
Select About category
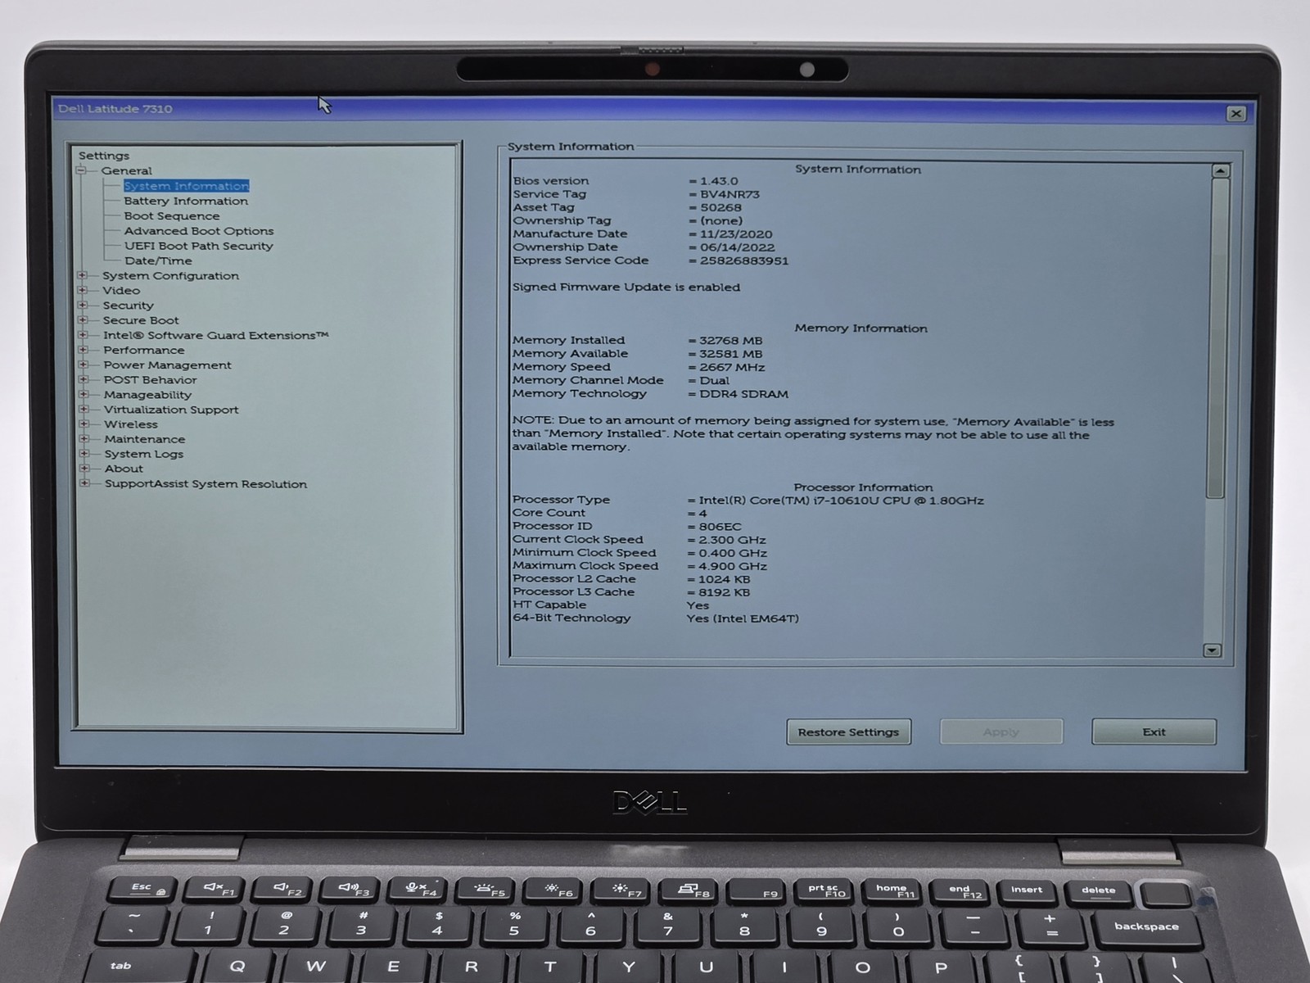click(124, 469)
